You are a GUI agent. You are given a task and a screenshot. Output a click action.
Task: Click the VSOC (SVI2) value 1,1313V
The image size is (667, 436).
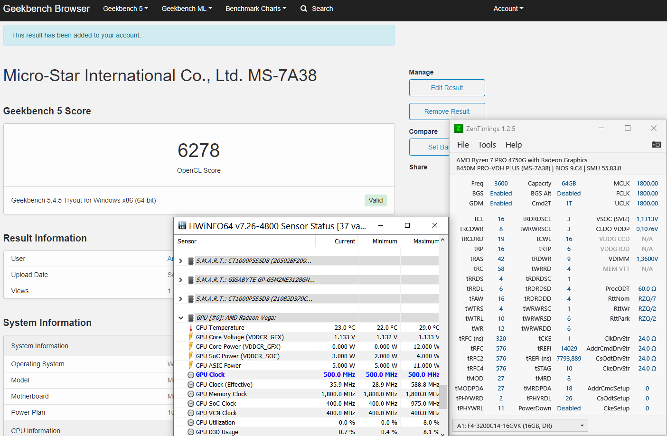(x=647, y=219)
